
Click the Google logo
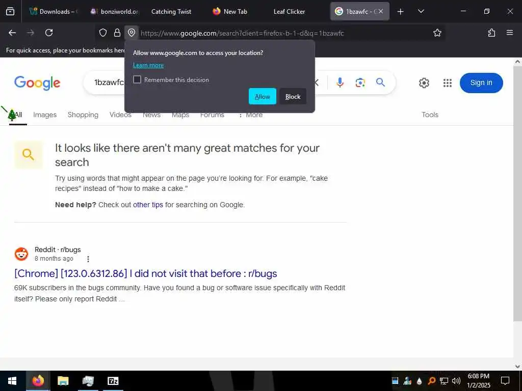37,83
